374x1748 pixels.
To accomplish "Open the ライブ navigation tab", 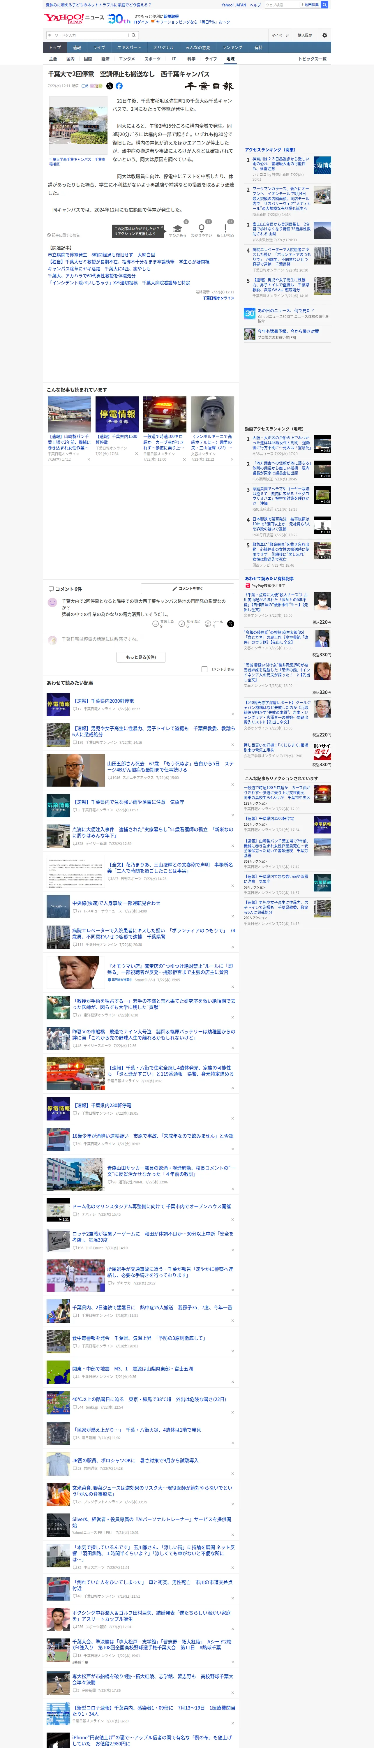I will [99, 47].
